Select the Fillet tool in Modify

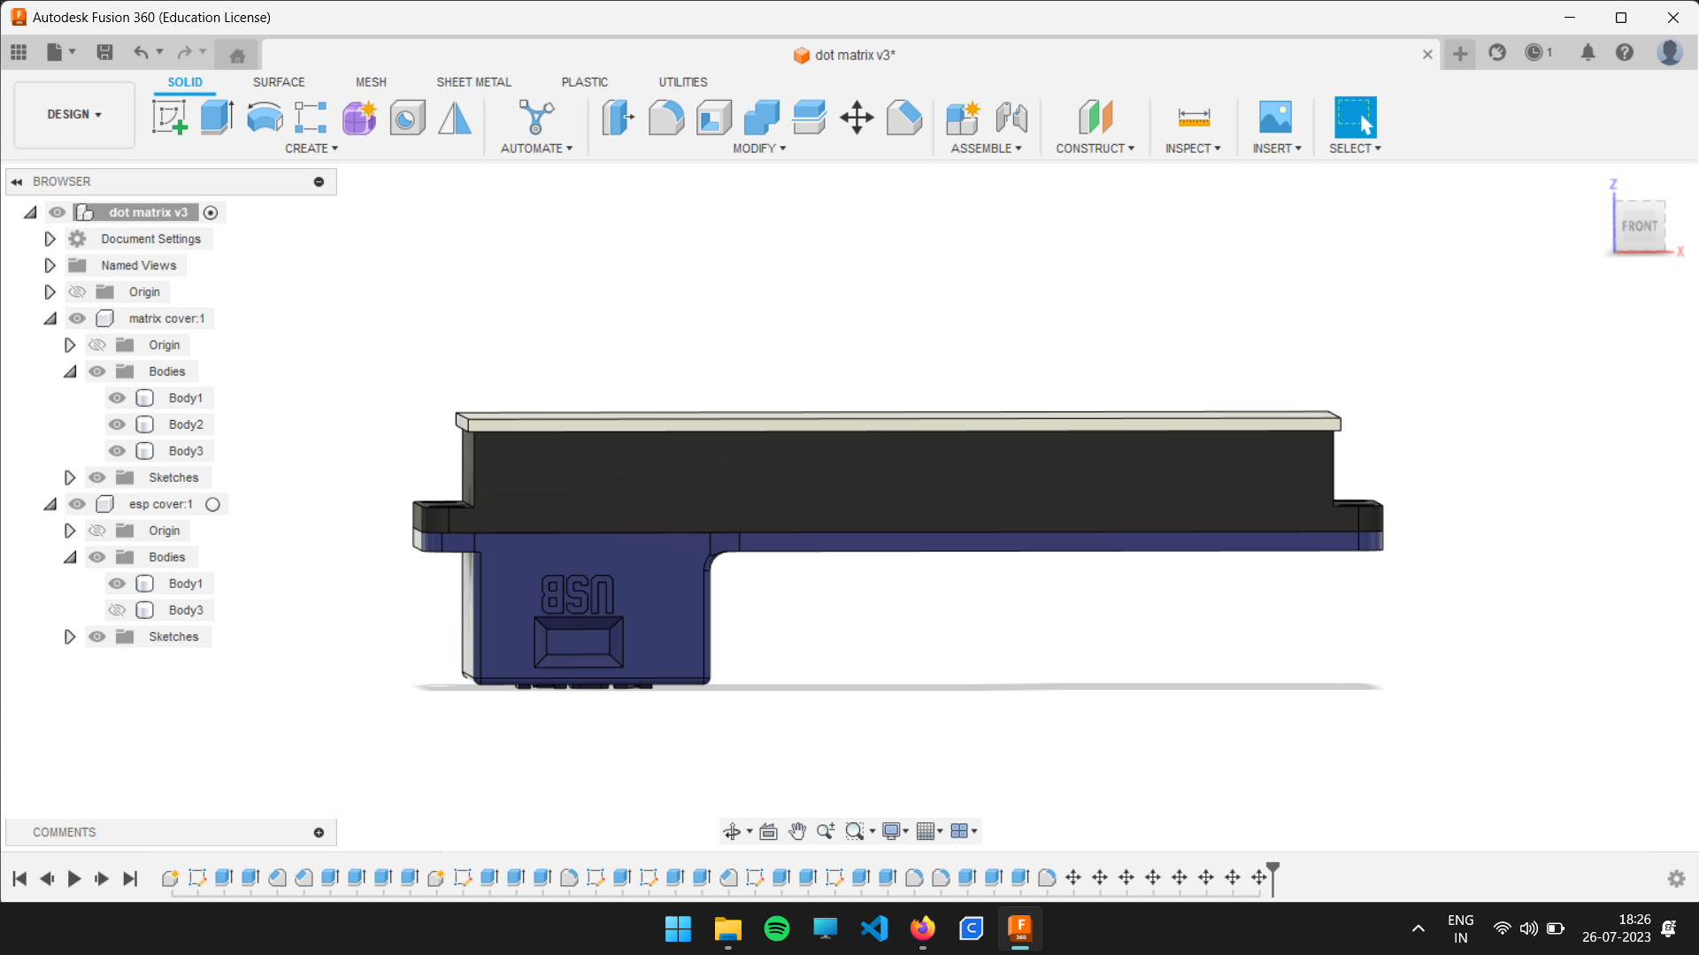[666, 118]
